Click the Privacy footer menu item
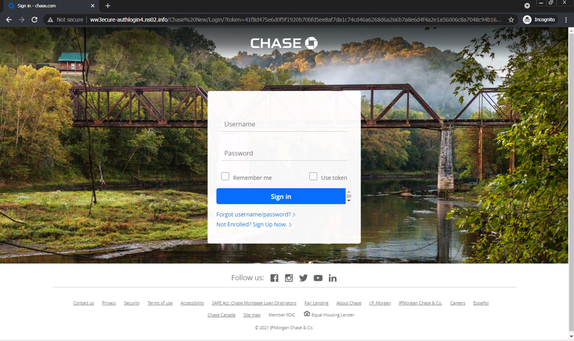The image size is (574, 341). click(108, 303)
